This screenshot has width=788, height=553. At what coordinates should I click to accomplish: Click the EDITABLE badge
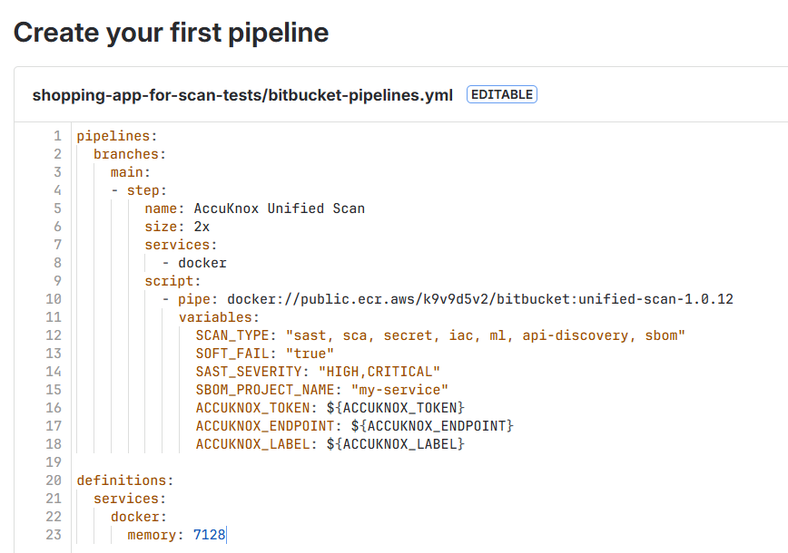click(x=501, y=94)
